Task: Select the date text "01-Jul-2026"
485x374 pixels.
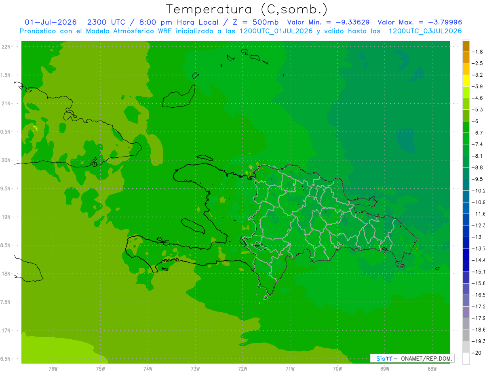Action: point(51,22)
